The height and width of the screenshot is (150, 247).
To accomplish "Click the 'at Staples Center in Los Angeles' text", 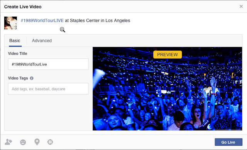I will (x=98, y=20).
